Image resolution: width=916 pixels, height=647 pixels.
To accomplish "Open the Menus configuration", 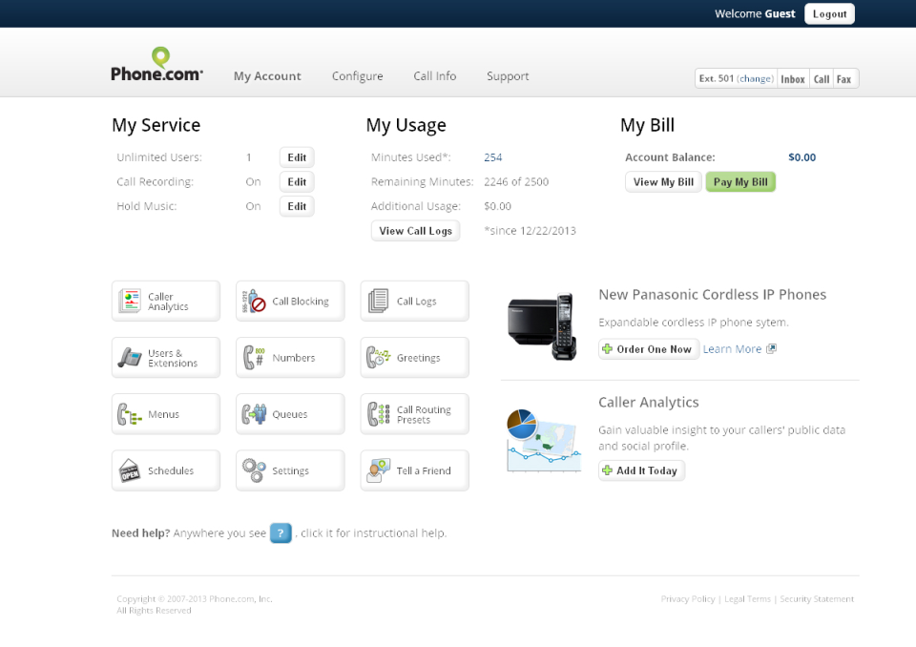I will point(165,413).
